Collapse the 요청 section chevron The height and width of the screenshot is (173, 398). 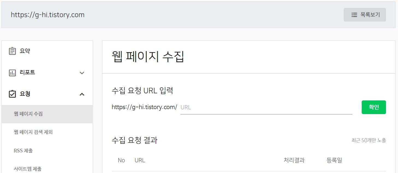click(x=81, y=94)
